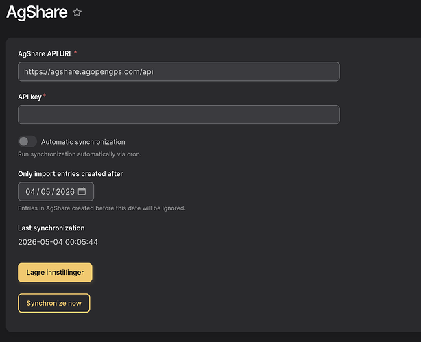Save settings with Lagre innstillinger button

pyautogui.click(x=55, y=273)
